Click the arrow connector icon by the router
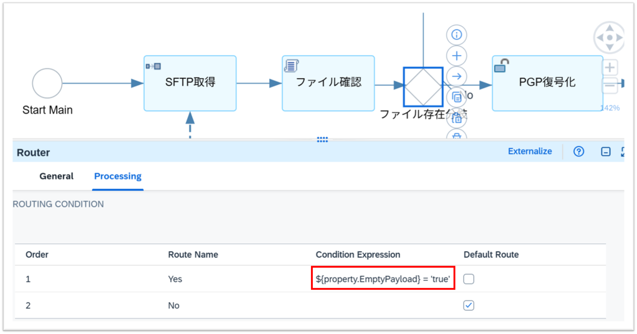637x334 pixels. pos(457,76)
